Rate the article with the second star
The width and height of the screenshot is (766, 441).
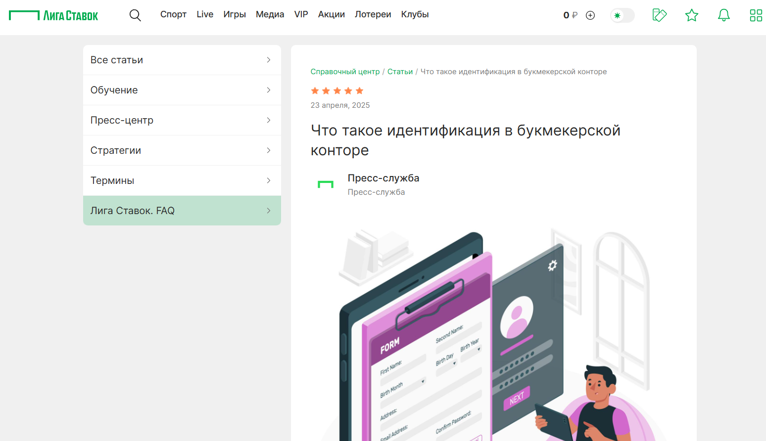tap(326, 90)
